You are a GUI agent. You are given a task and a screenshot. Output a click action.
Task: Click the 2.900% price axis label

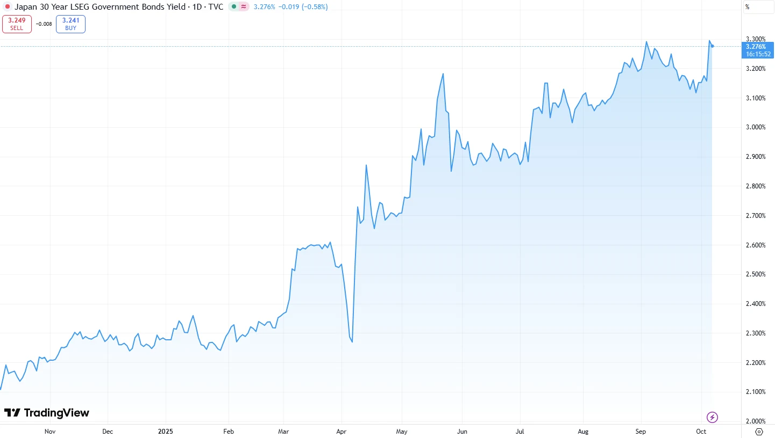point(756,157)
